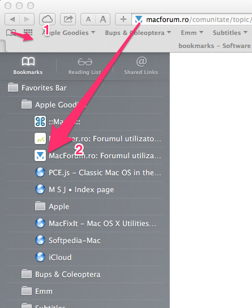Open Apple Goodies favorites bar menu

69,33
